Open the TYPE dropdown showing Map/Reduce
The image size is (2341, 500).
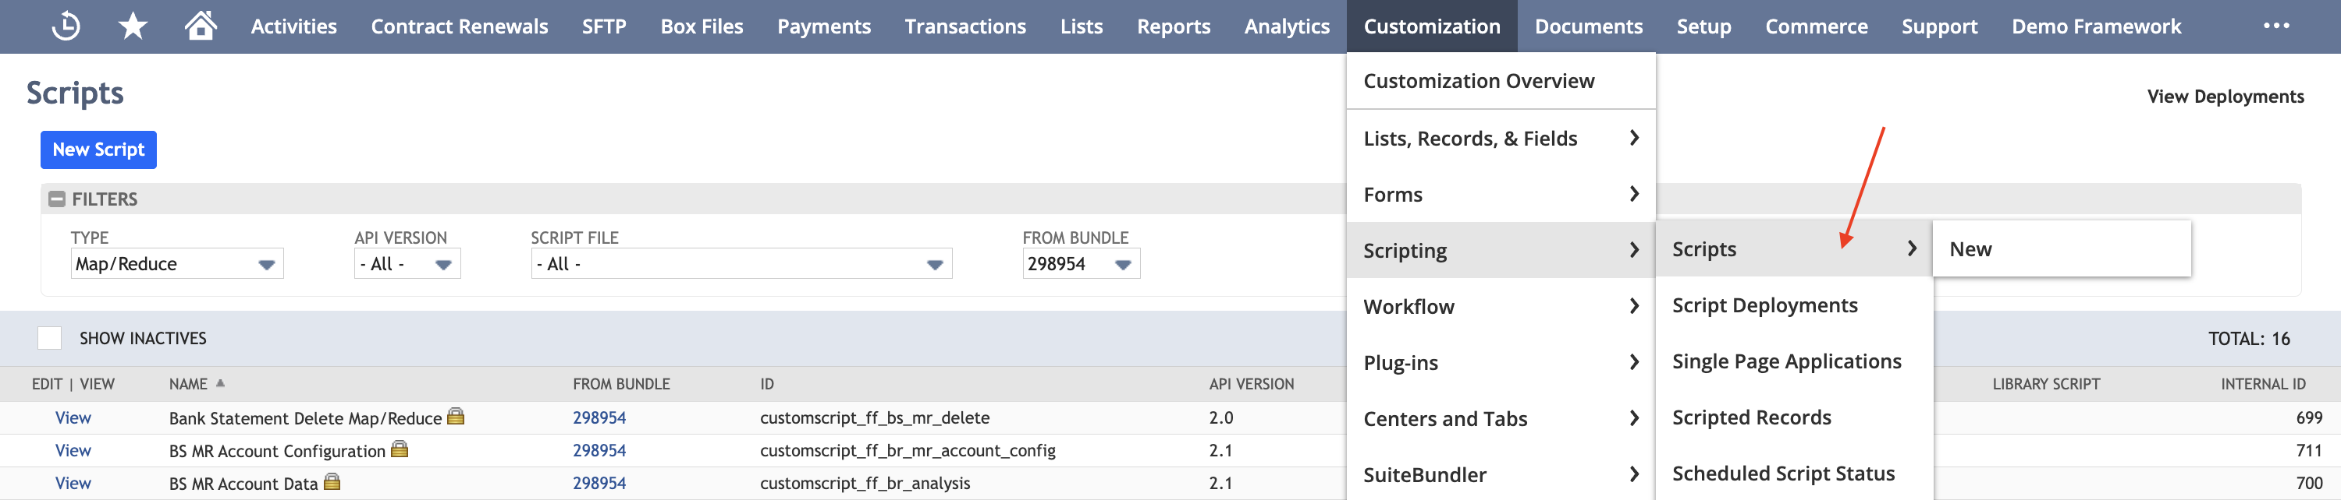pyautogui.click(x=177, y=264)
